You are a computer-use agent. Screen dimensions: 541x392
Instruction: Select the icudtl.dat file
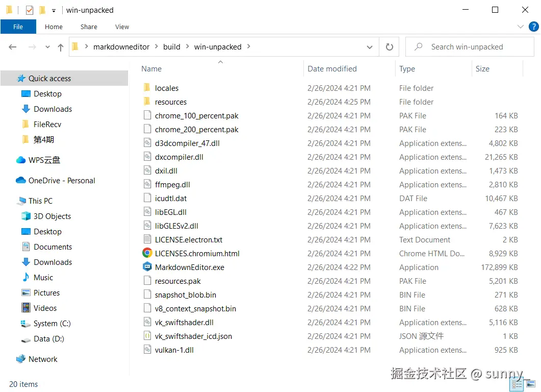pyautogui.click(x=170, y=198)
